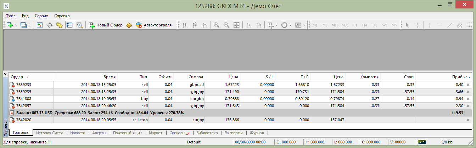Toggle the auto scroll chart icon
Image resolution: width=476 pixels, height=148 pixels.
point(248,25)
